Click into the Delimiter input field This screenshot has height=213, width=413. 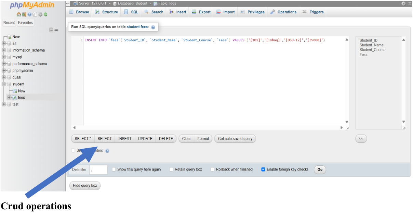tap(98, 170)
